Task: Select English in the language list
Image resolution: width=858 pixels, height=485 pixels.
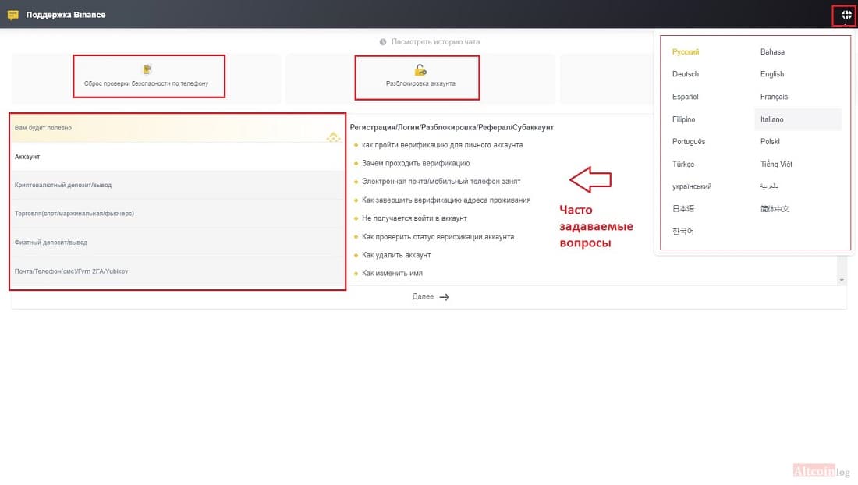Action: click(x=771, y=74)
